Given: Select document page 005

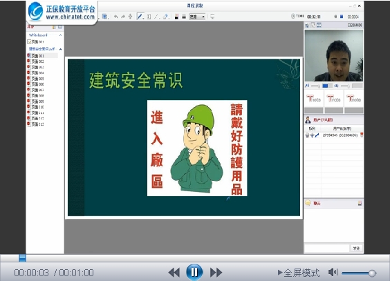Looking at the screenshot, I should click(x=35, y=79).
